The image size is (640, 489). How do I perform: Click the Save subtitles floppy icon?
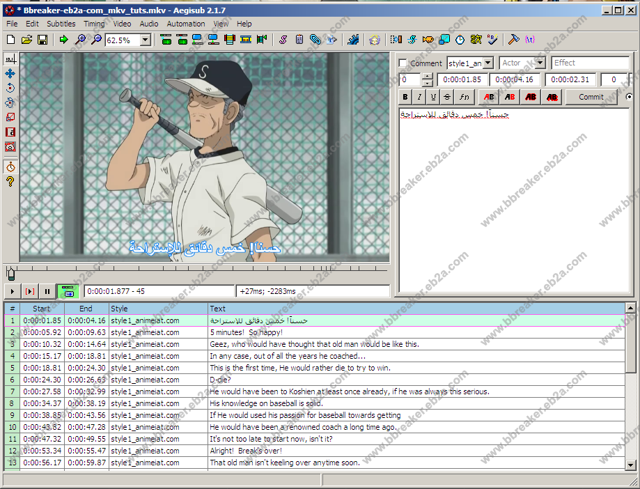click(x=42, y=40)
